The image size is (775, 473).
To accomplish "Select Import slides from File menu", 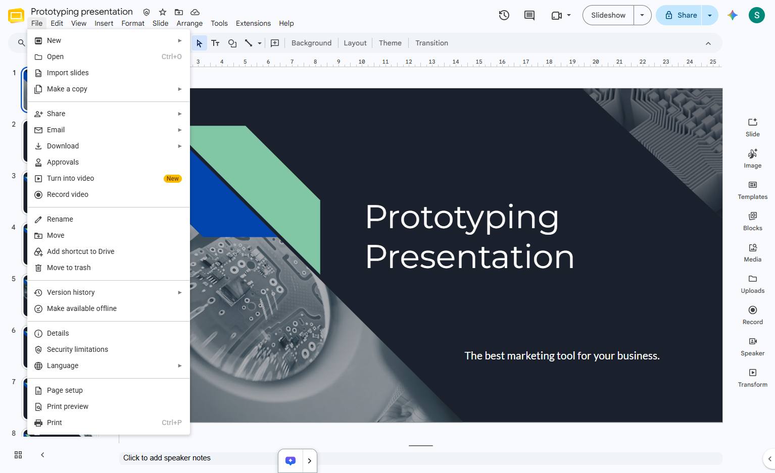I will click(109, 73).
